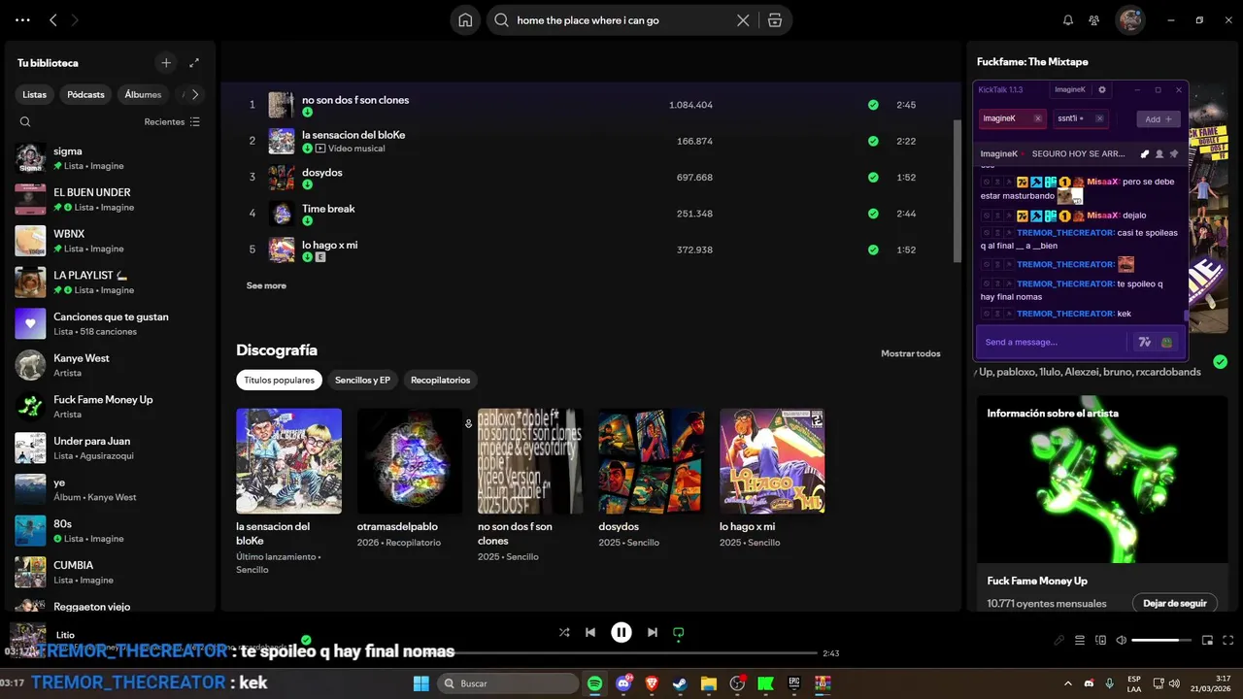The image size is (1243, 699).
Task: Open the user profile avatar menu
Action: pos(1129,19)
